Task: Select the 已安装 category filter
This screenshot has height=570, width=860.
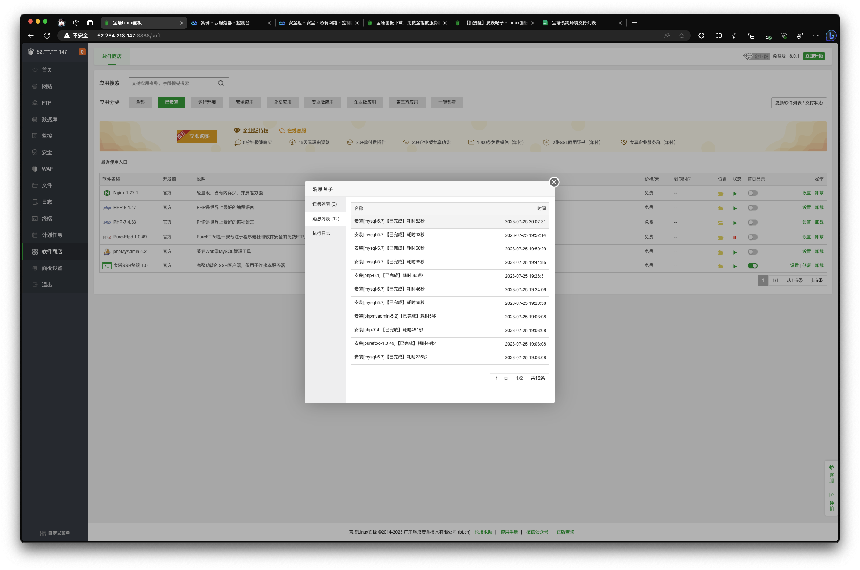Action: [171, 102]
